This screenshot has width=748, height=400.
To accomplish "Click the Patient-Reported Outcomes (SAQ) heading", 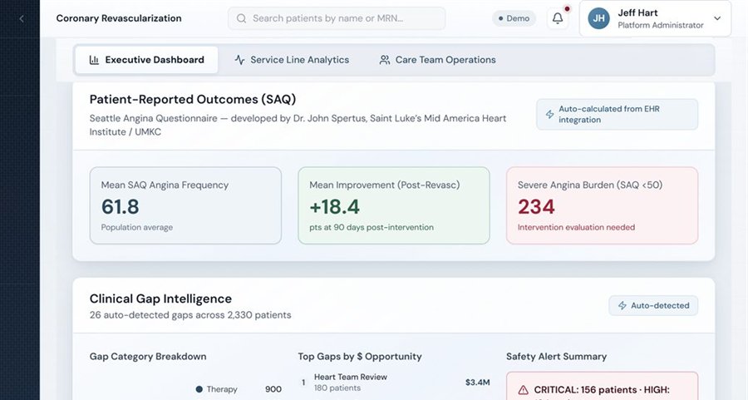I will (193, 99).
